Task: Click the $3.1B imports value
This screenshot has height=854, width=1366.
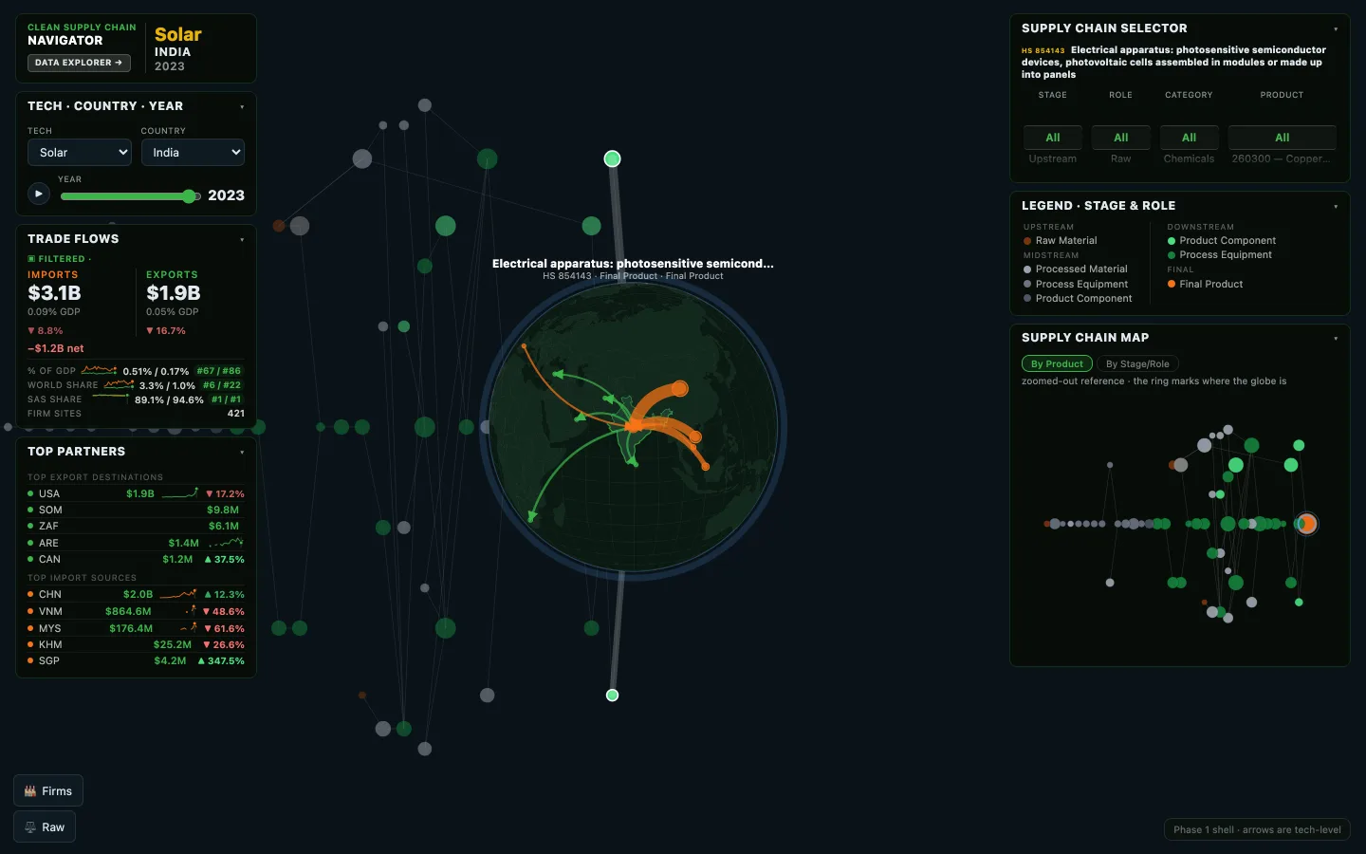Action: click(x=54, y=293)
